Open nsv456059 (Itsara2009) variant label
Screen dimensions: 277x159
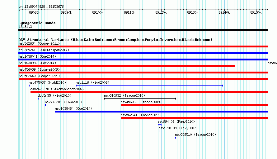[39, 69]
